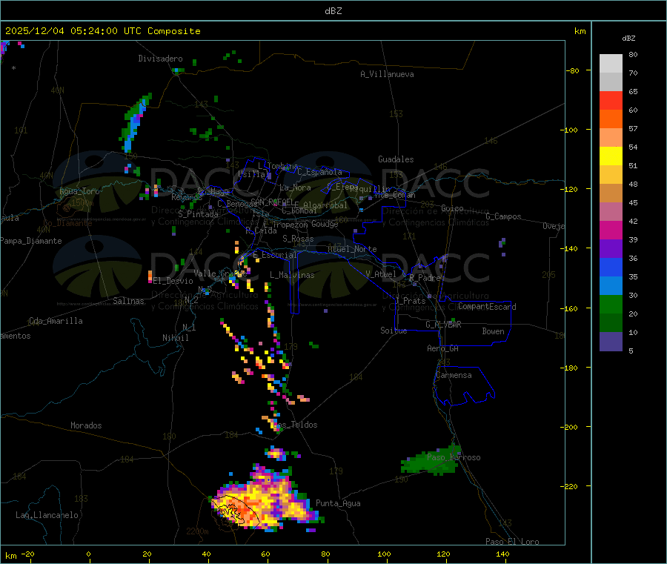This screenshot has height=564, width=667.
Task: Click the dBZ title at the top center
Action: tap(333, 11)
